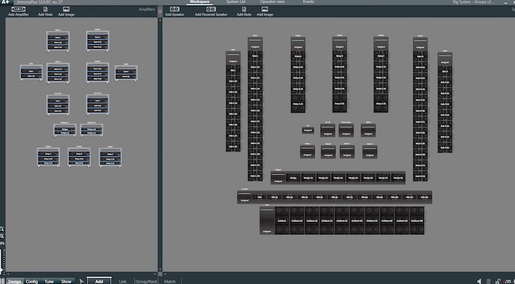Click the trash delete icon
The width and height of the screenshot is (515, 284).
[x=489, y=281]
